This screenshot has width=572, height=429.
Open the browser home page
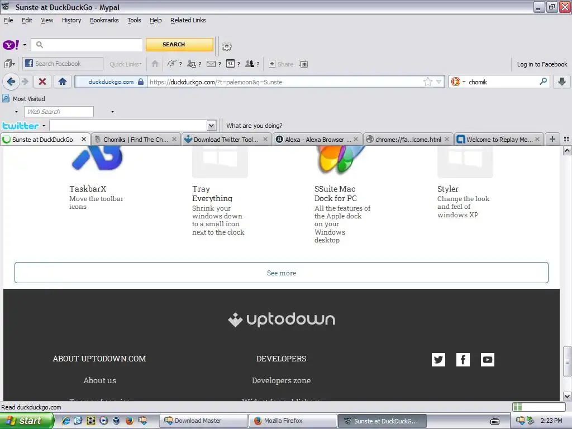tap(63, 82)
